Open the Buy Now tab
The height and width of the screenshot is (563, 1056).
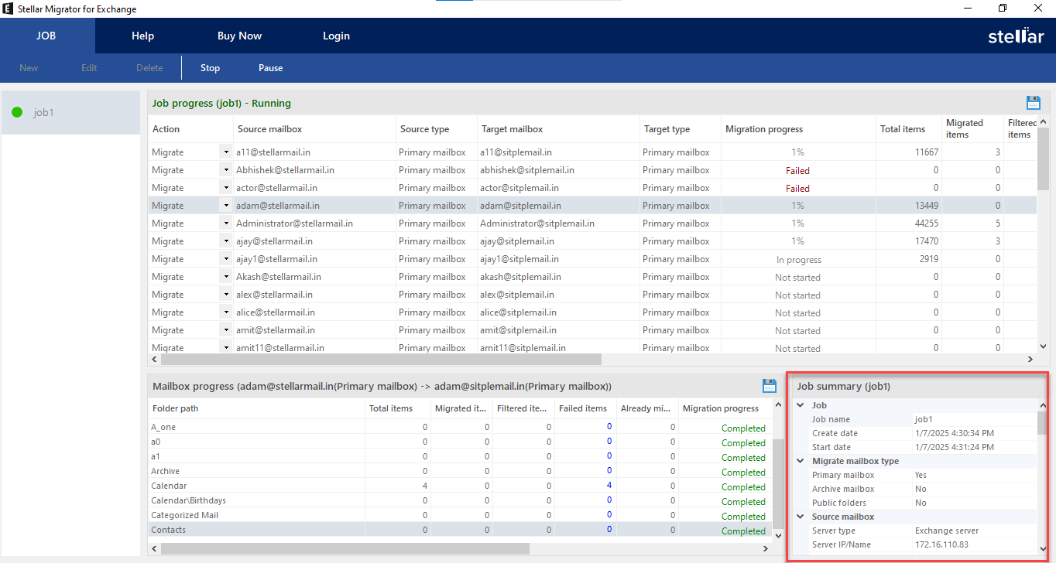click(x=239, y=36)
